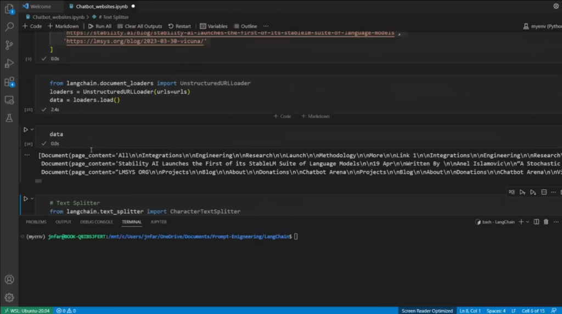The image size is (562, 314).
Task: Open the Source Control view
Action: [9, 45]
